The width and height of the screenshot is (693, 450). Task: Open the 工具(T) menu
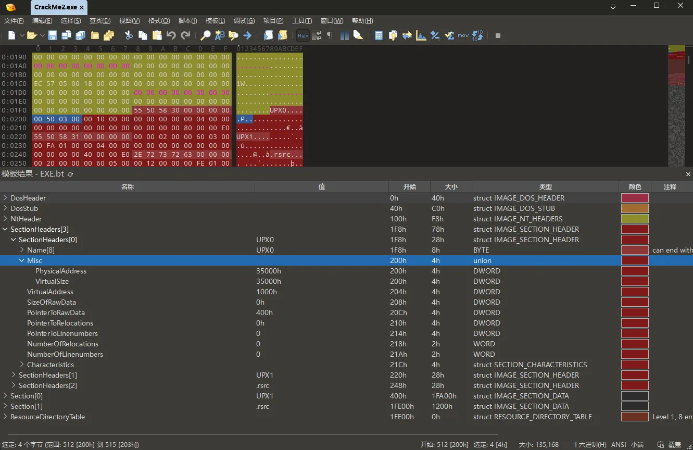[x=302, y=21]
